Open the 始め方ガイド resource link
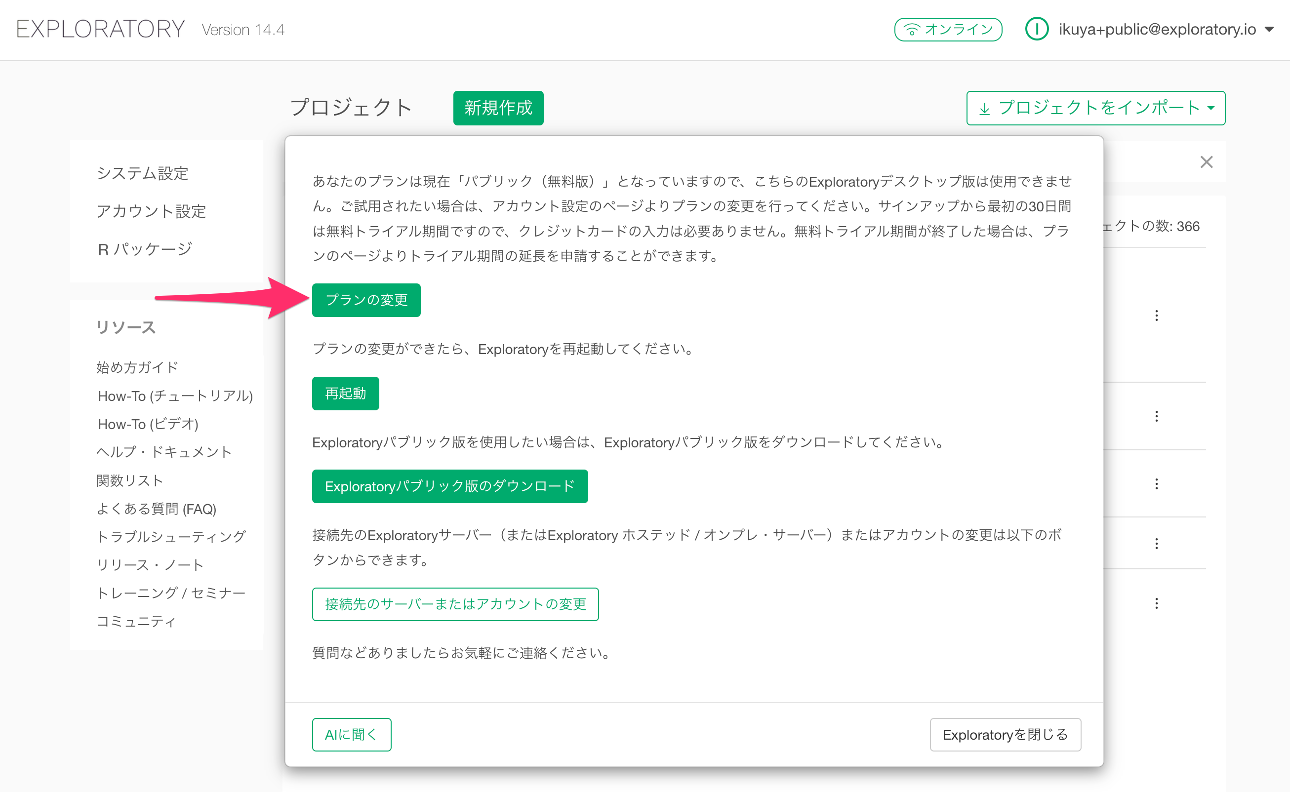Viewport: 1290px width, 792px height. point(137,367)
